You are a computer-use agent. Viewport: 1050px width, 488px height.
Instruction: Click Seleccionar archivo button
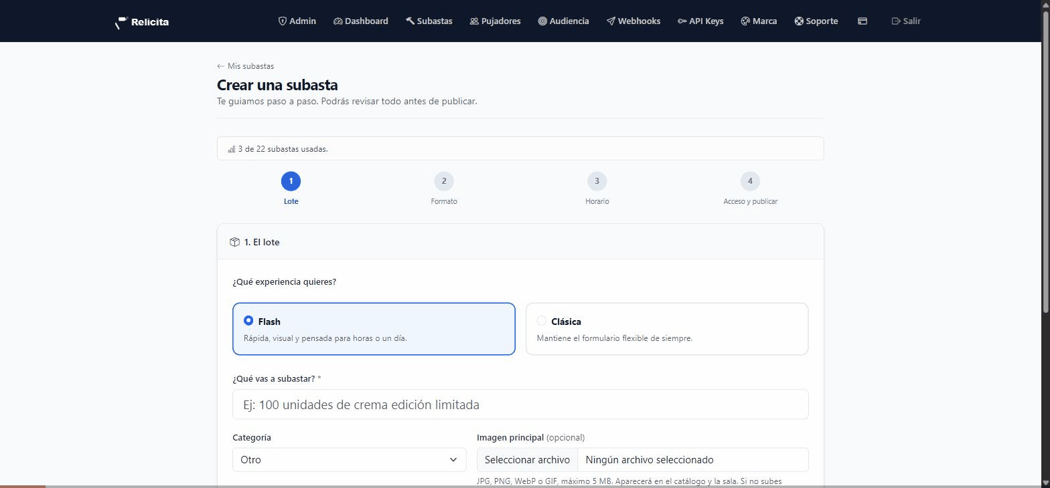pos(527,460)
